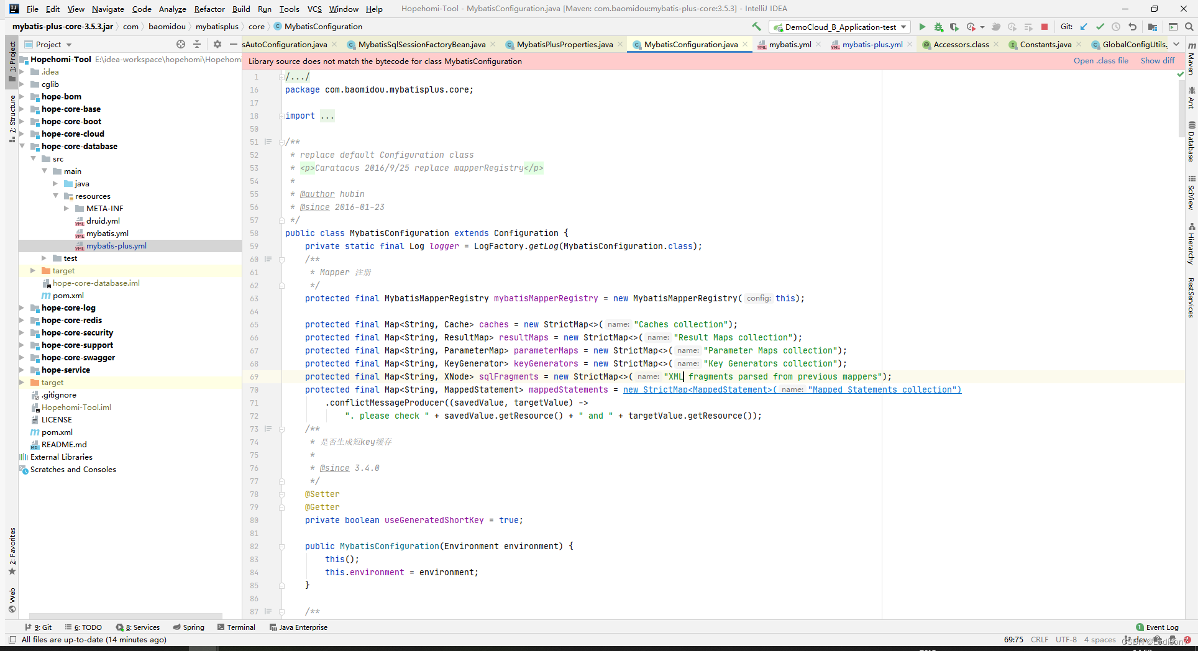This screenshot has height=651, width=1198.
Task: Collapse the resources folder
Action: click(56, 196)
